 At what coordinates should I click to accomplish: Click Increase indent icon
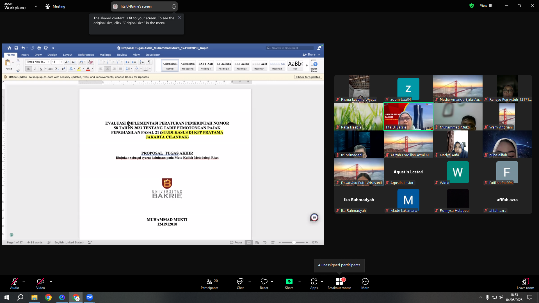coord(134,62)
